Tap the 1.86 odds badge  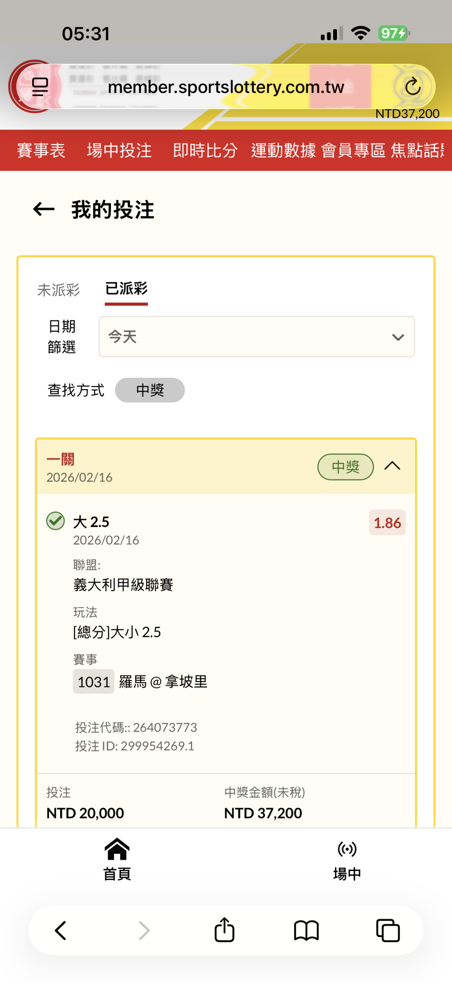point(387,523)
